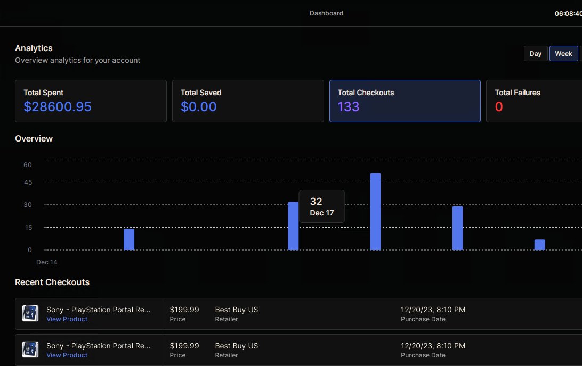This screenshot has height=366, width=582.
Task: Click the Dec 17 bar in the chart
Action: tap(293, 226)
